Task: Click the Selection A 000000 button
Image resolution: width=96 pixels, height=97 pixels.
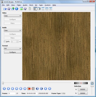Action: 83,90
